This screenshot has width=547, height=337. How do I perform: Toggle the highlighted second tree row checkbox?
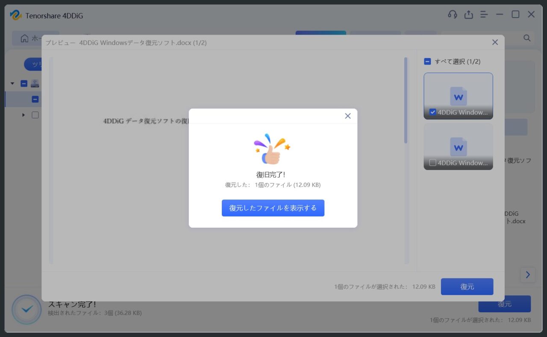coord(35,100)
